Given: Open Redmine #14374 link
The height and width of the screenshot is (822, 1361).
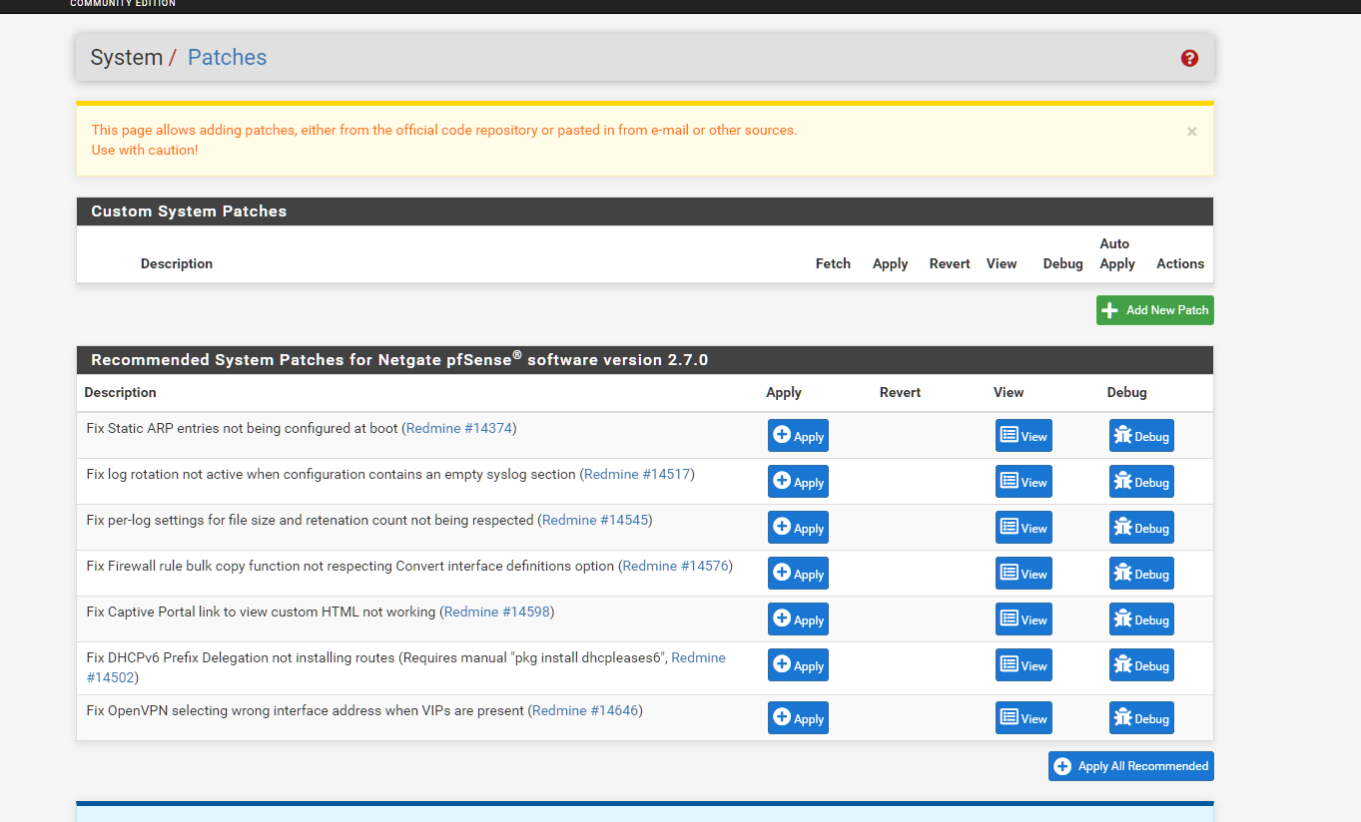Looking at the screenshot, I should 459,428.
